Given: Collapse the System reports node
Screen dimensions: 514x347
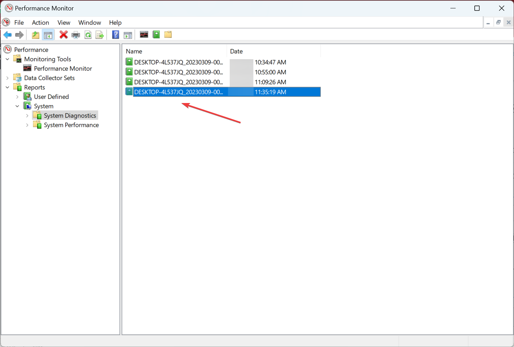Looking at the screenshot, I should click(17, 106).
